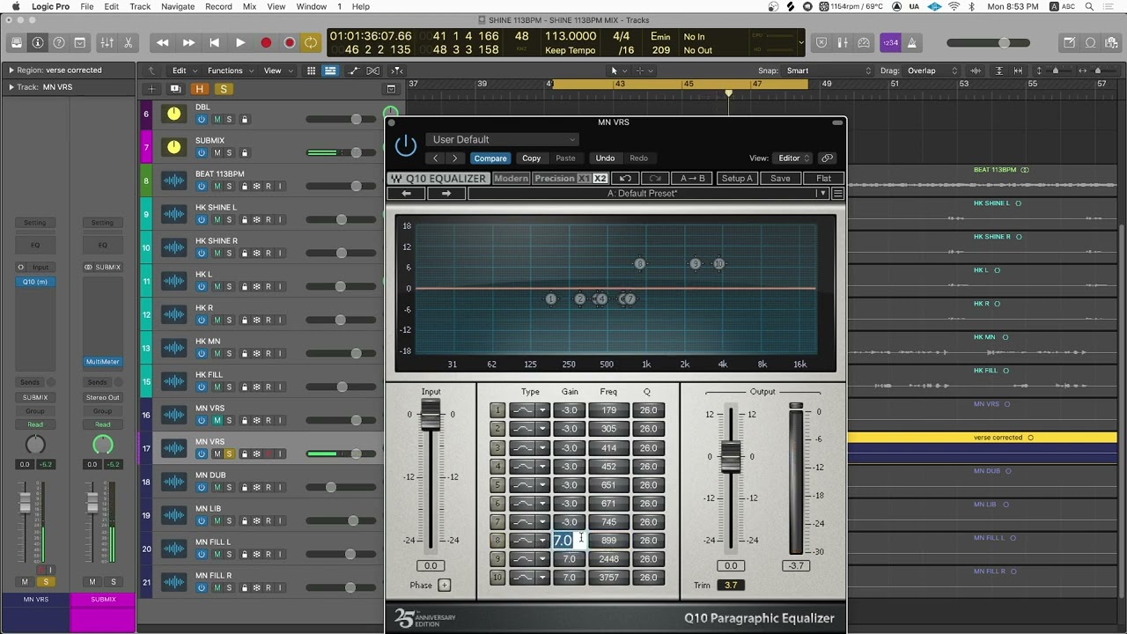
Task: Open the Loop Browser icon
Action: [1090, 42]
